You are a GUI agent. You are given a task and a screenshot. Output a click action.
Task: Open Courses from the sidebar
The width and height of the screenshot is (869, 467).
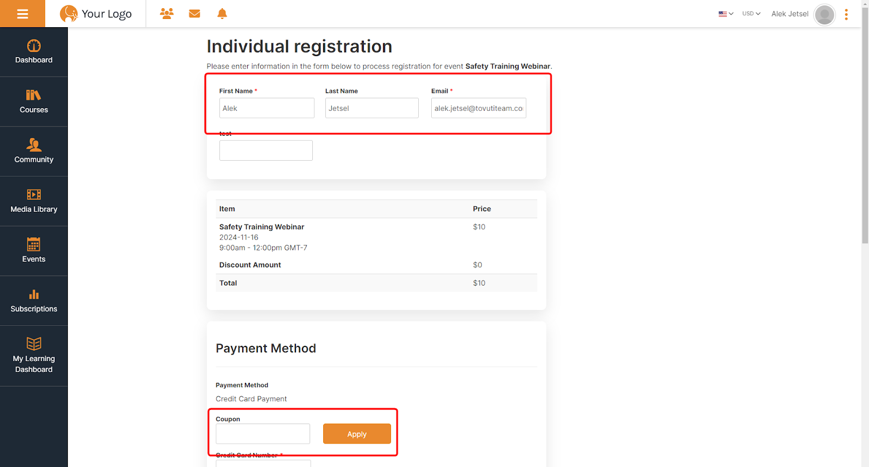click(x=34, y=102)
